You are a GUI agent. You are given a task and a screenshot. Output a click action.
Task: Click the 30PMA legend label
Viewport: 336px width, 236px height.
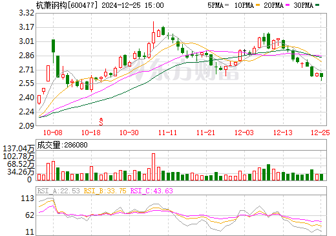pos(303,5)
